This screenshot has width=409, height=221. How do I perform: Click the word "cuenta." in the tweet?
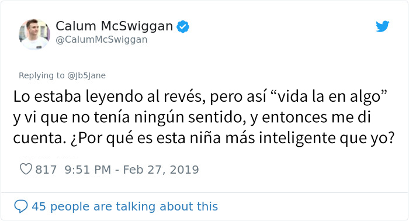[x=39, y=138]
